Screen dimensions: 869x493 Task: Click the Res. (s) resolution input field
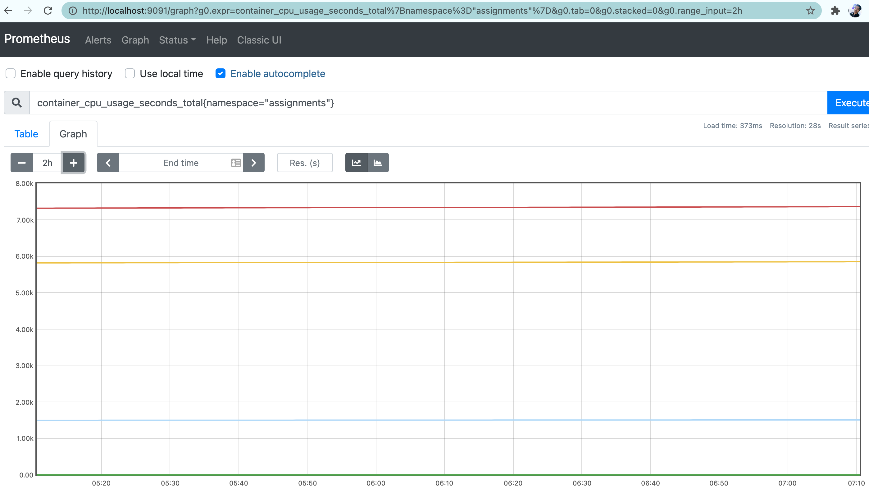click(x=304, y=163)
